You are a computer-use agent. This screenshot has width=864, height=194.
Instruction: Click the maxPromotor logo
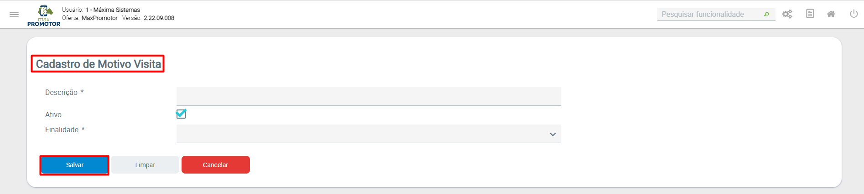click(x=44, y=16)
